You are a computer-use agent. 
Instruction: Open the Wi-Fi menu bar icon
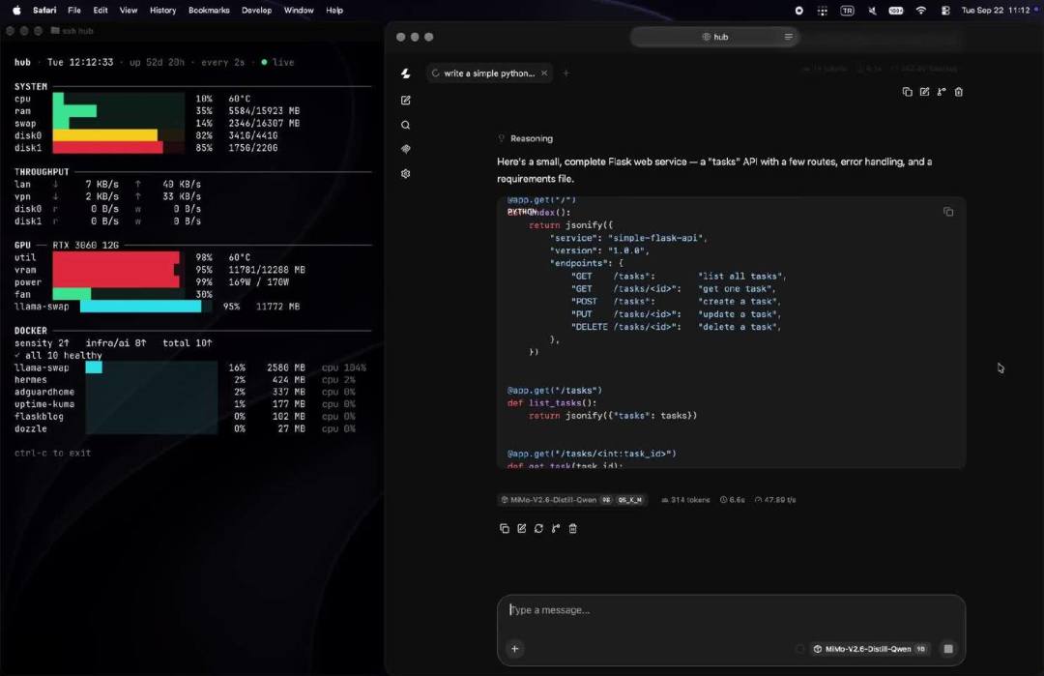(x=921, y=10)
